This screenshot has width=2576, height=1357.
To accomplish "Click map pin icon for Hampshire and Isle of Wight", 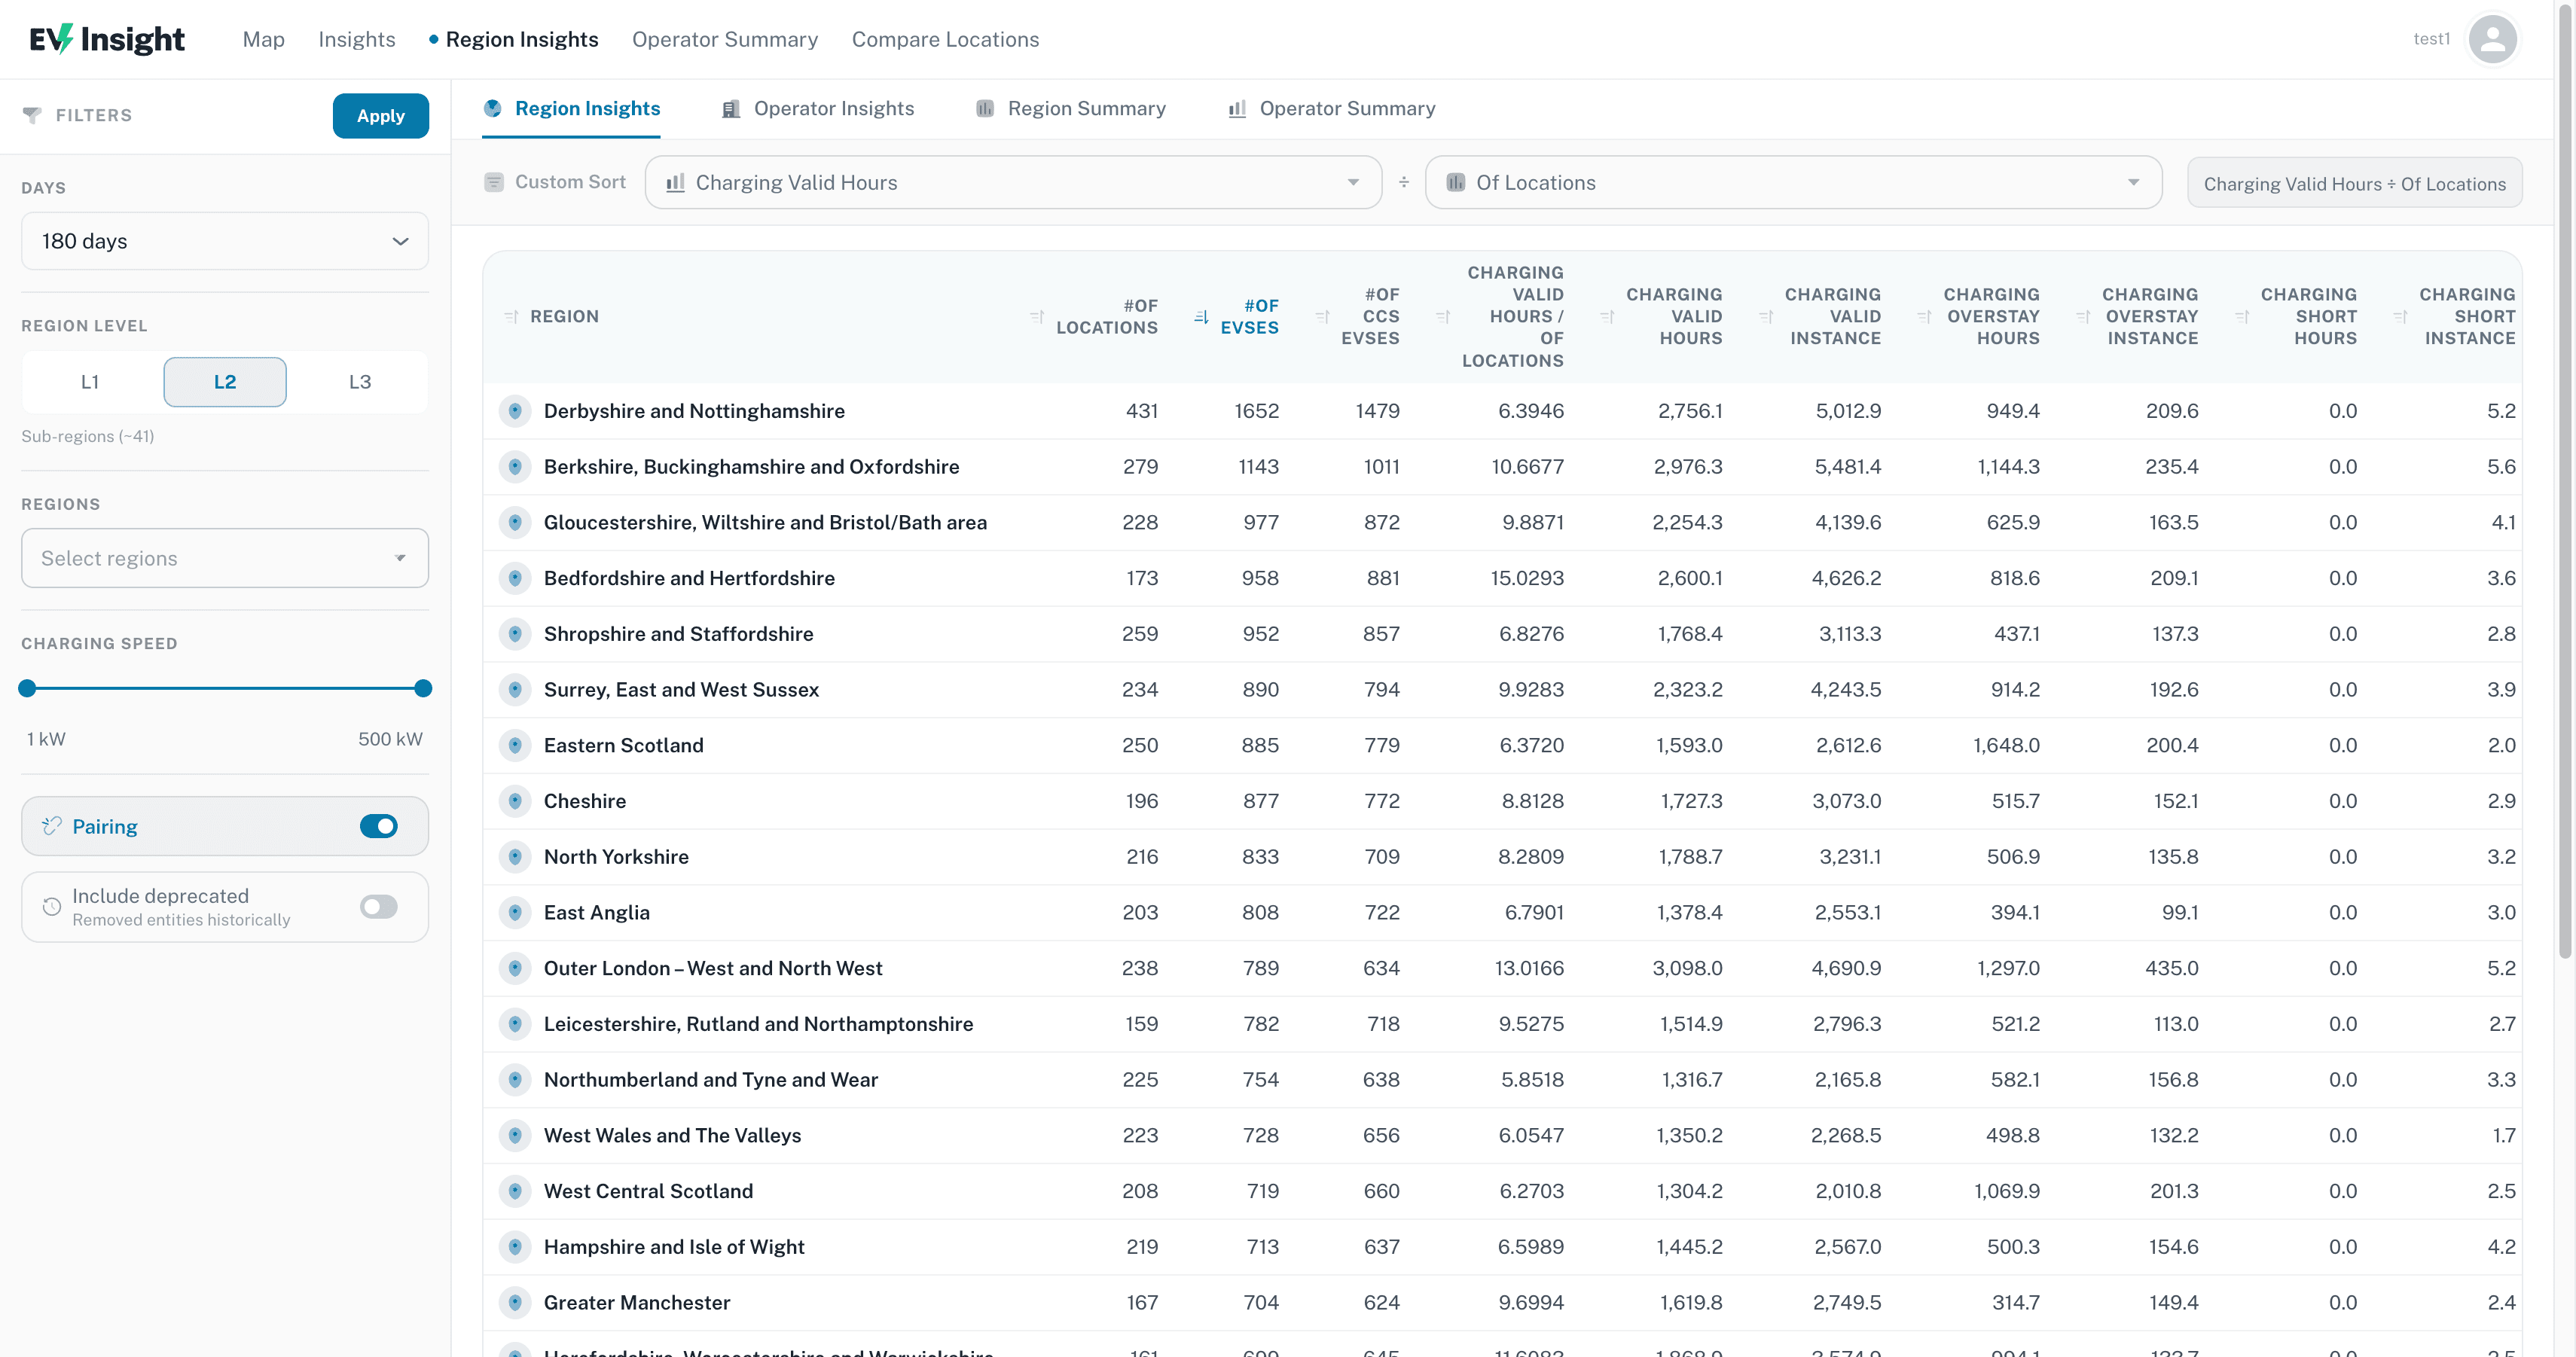I will [x=515, y=1247].
